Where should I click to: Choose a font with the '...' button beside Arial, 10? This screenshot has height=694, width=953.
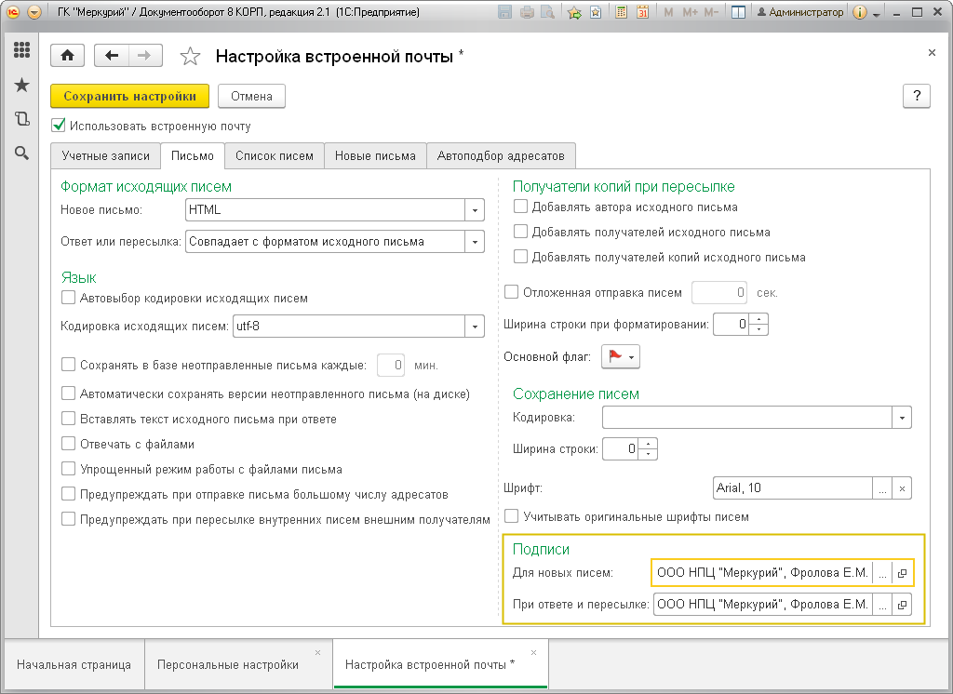coord(882,488)
